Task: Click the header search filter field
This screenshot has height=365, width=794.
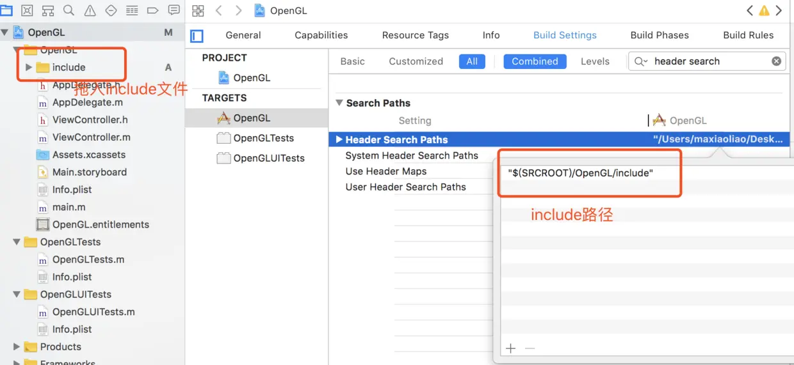Action: (x=707, y=61)
